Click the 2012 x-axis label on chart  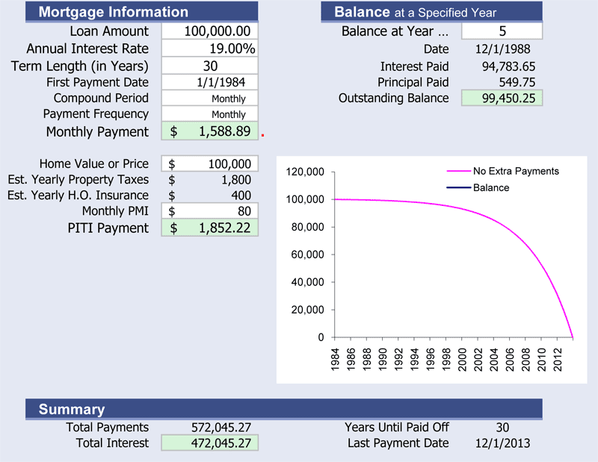558,360
